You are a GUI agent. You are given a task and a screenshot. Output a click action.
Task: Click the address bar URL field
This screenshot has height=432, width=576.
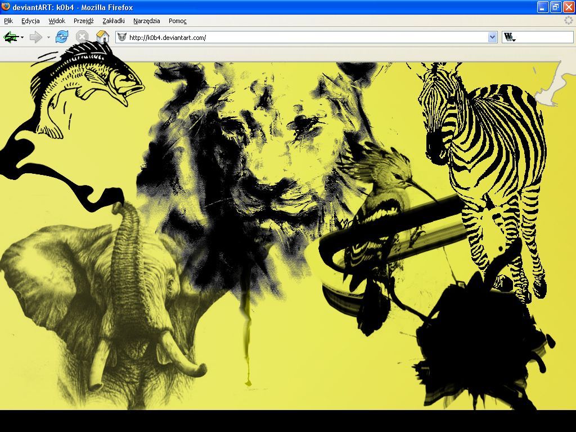point(308,37)
